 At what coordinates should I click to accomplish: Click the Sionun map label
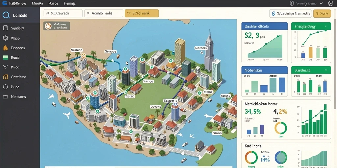[x=217, y=133]
